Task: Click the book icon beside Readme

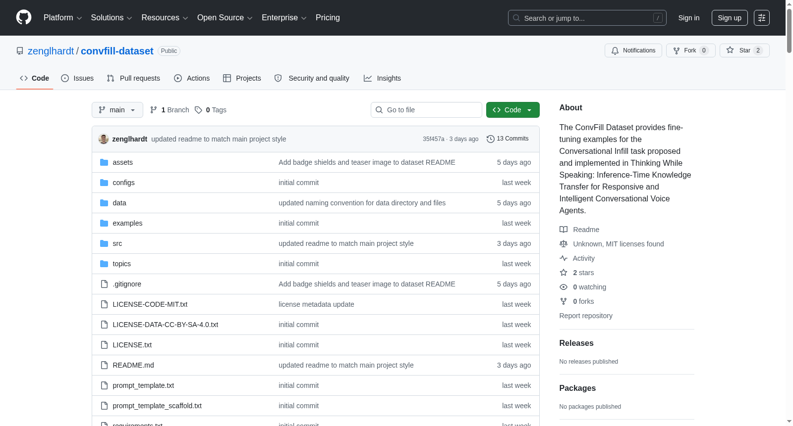Action: pyautogui.click(x=564, y=230)
